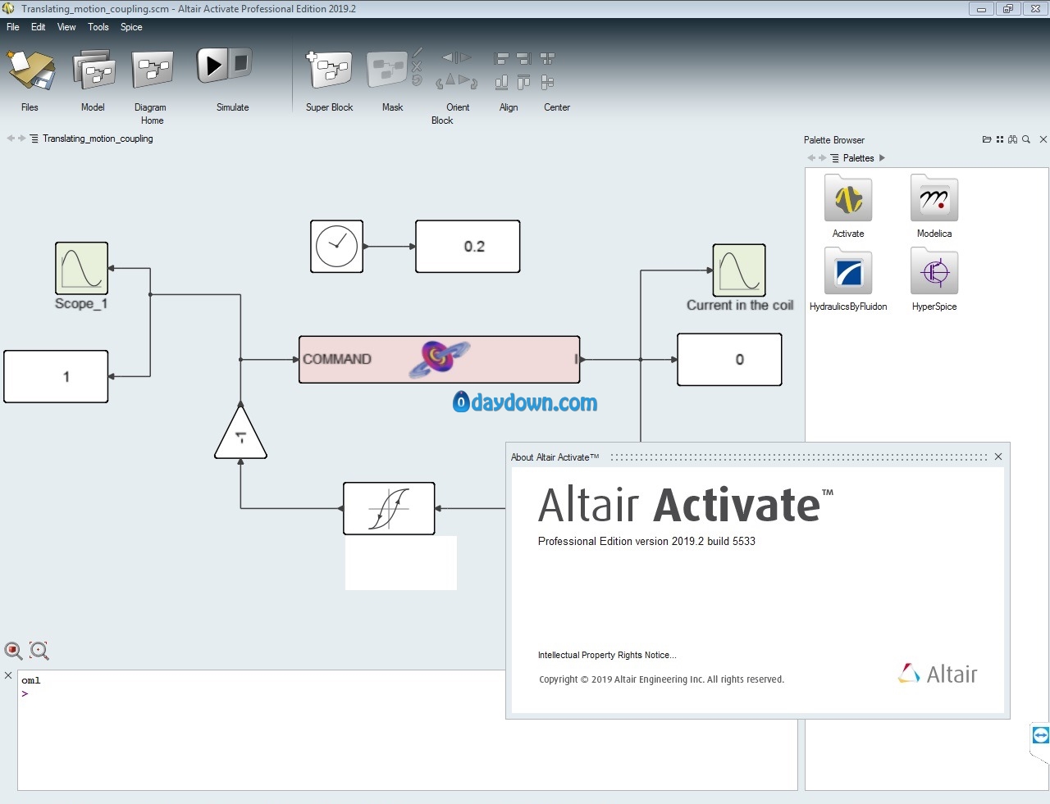Align blocks to right edge

[524, 59]
